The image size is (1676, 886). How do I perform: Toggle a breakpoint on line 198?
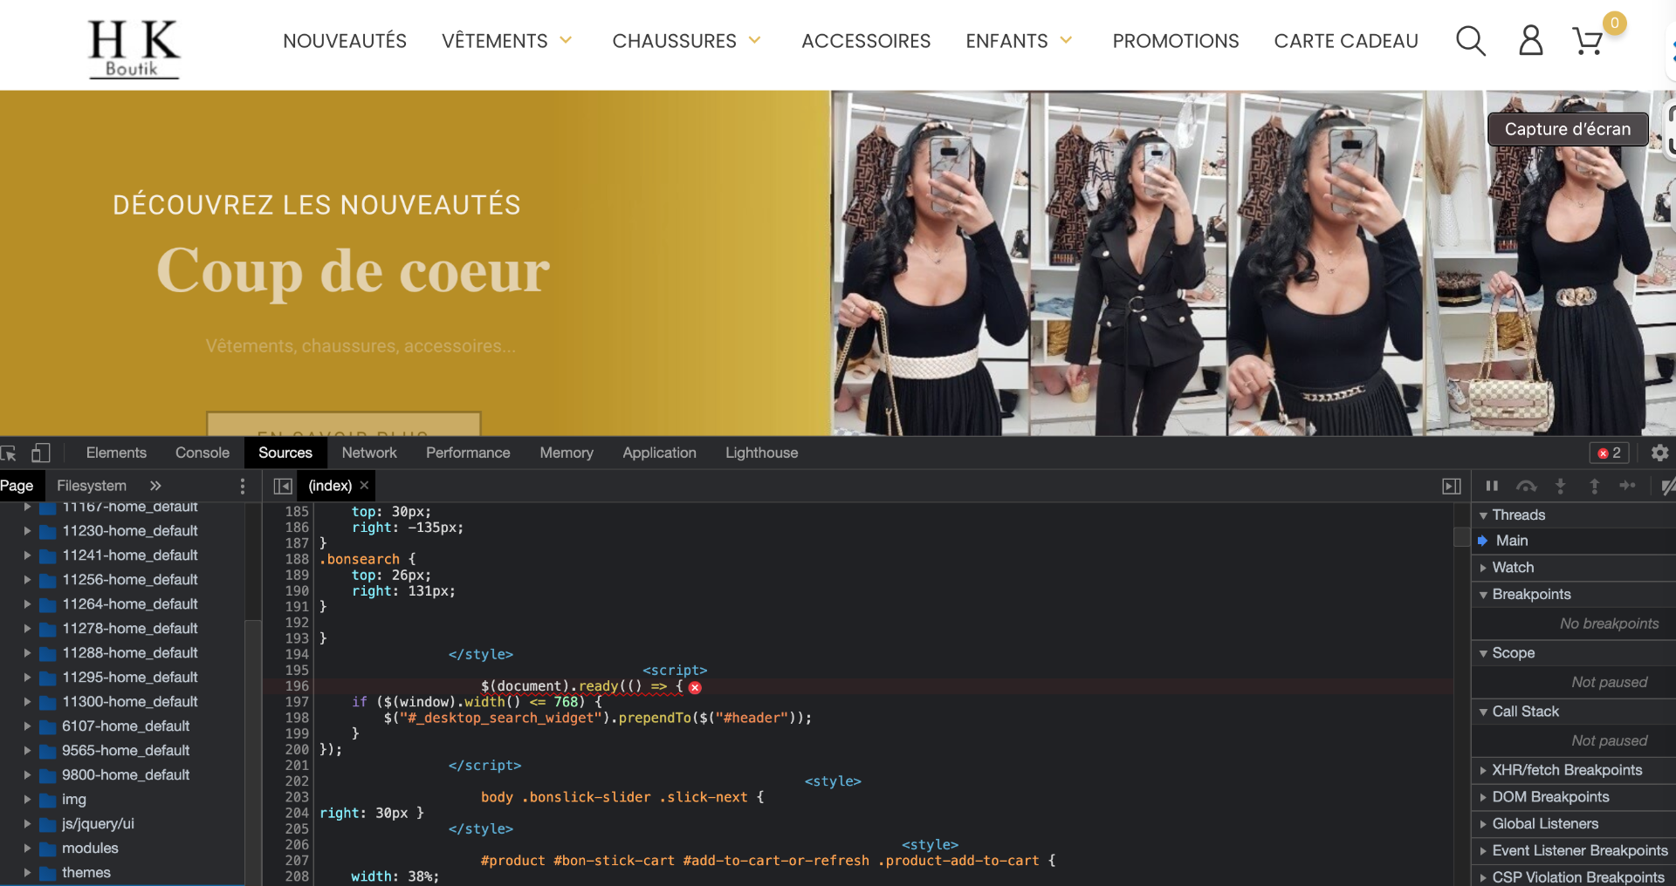pyautogui.click(x=297, y=718)
